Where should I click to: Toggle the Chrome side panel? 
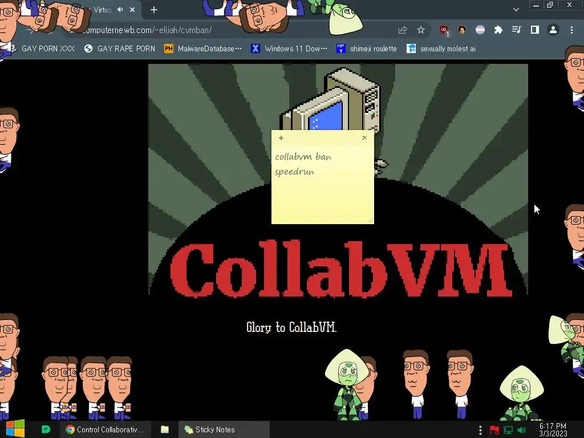pyautogui.click(x=535, y=30)
